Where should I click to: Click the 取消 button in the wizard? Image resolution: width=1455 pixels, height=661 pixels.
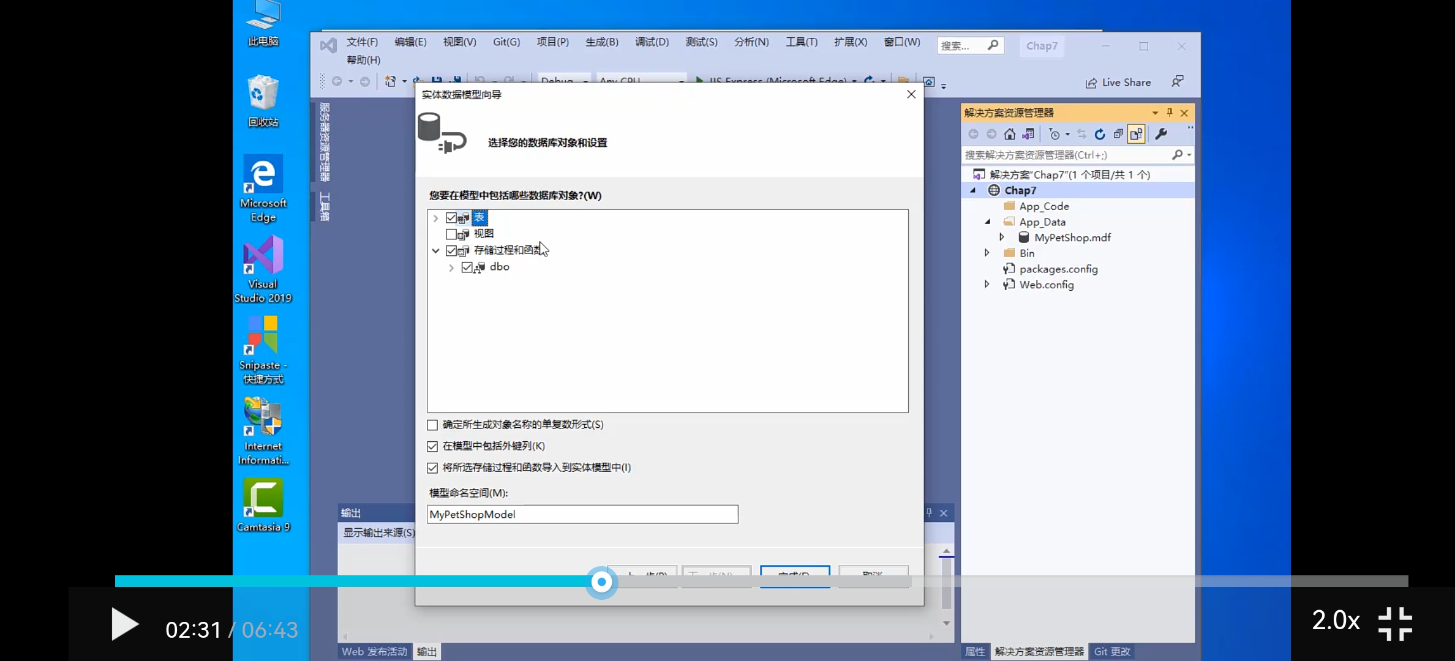873,576
